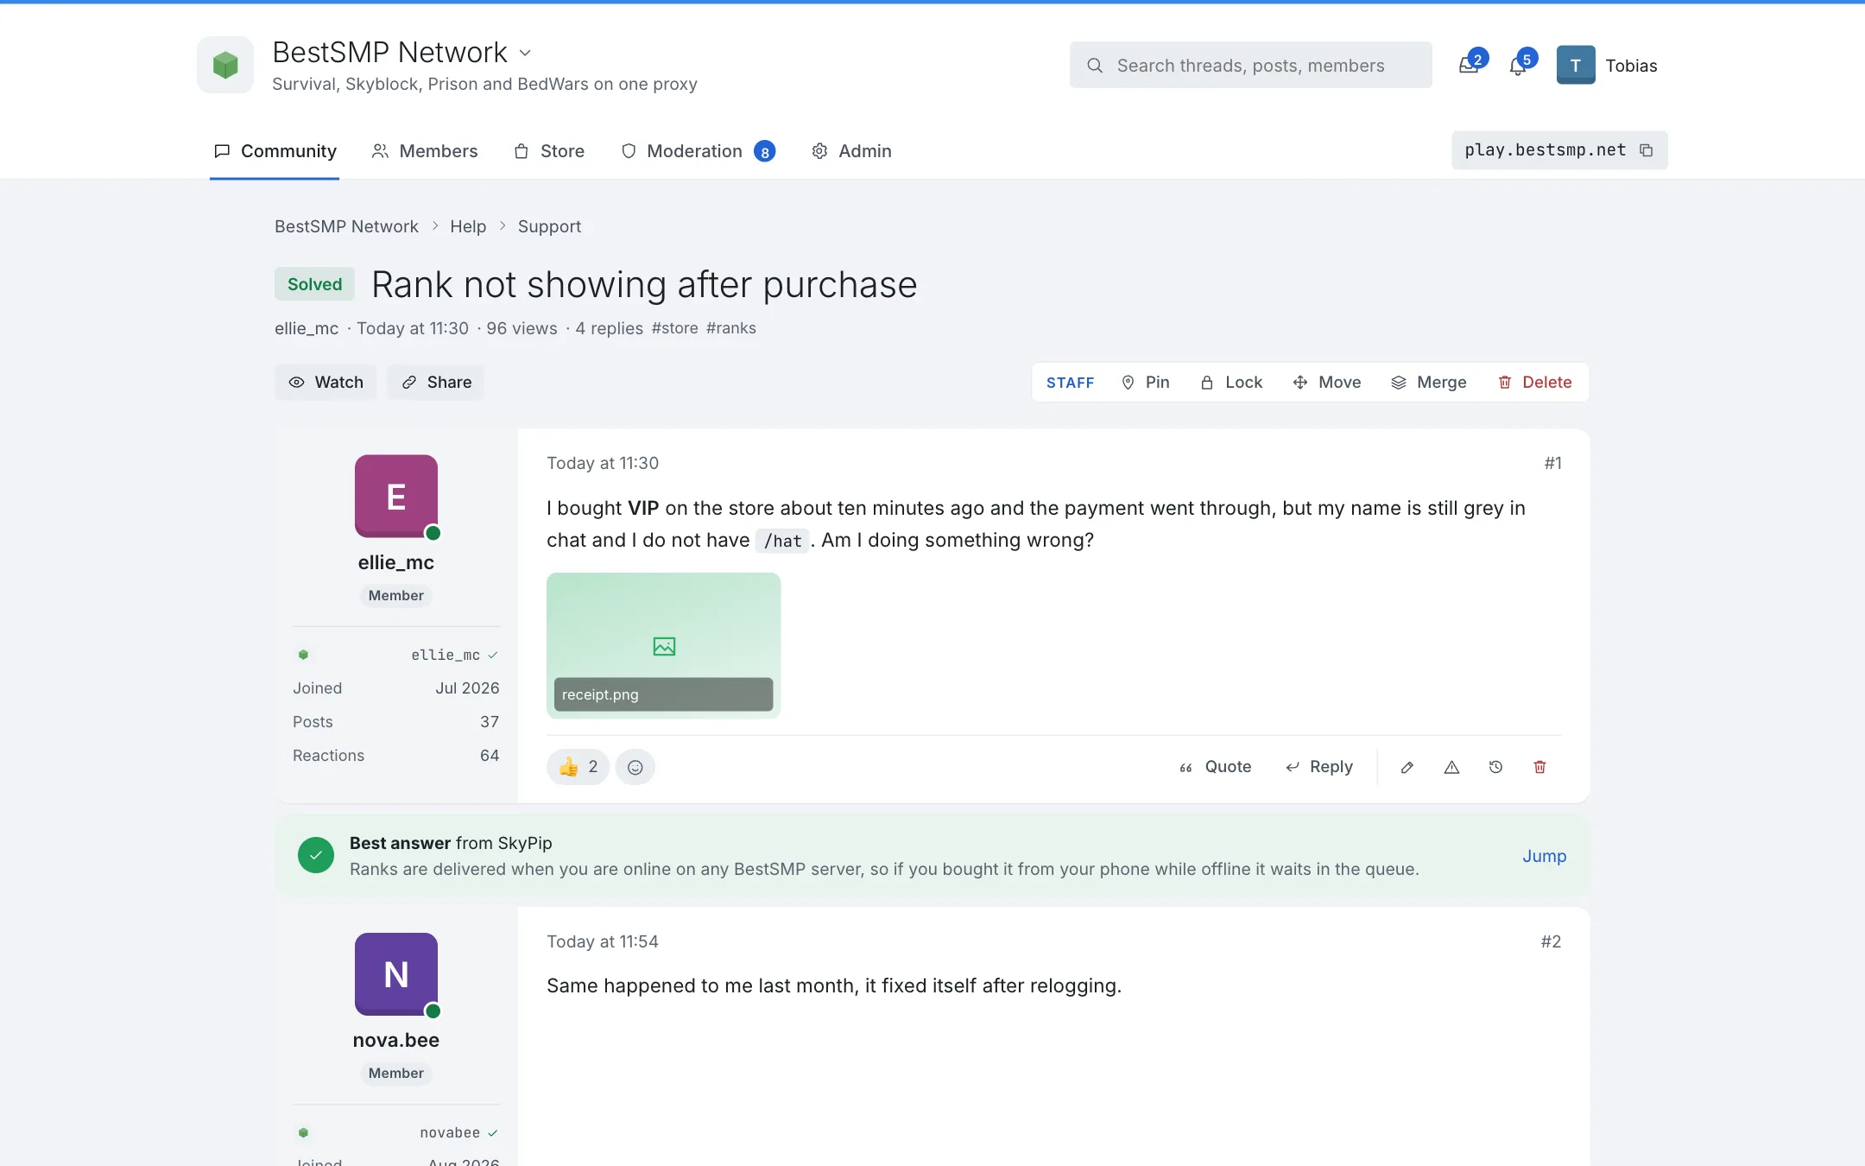
Task: Open the ellie_mc avatar in post #1
Action: (x=396, y=497)
